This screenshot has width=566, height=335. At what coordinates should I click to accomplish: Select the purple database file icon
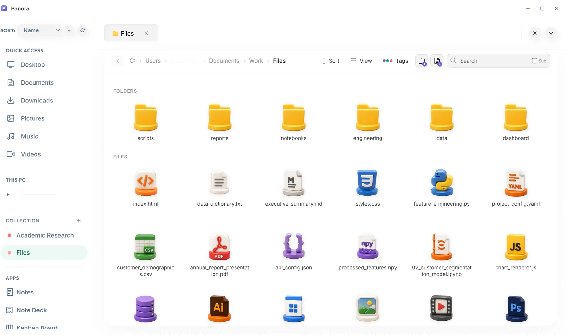click(145, 309)
